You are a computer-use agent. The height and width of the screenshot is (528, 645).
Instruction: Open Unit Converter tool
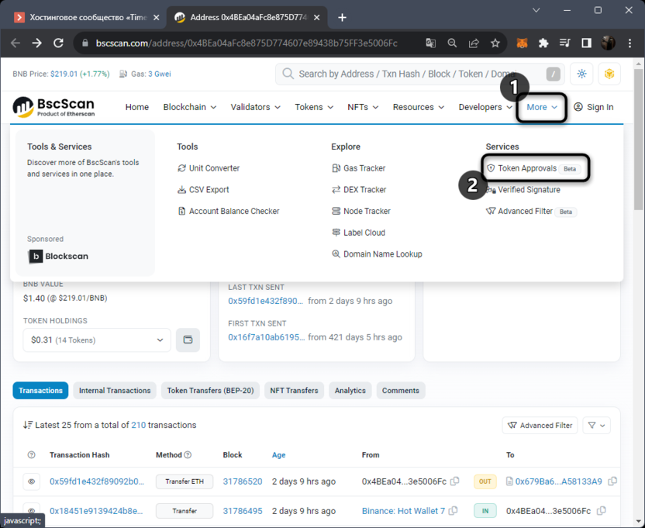click(x=214, y=168)
